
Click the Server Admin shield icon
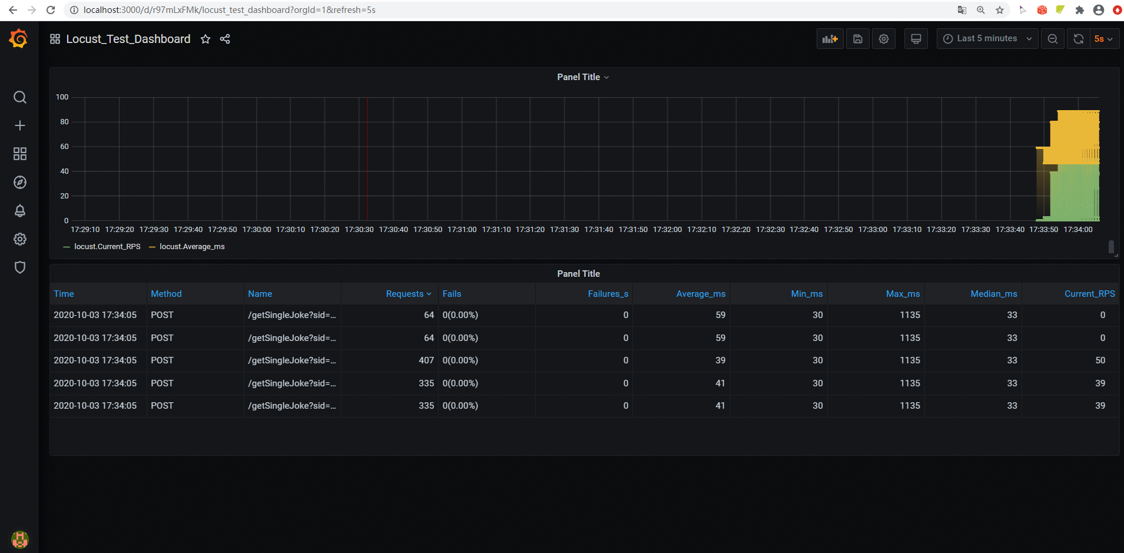(x=19, y=267)
